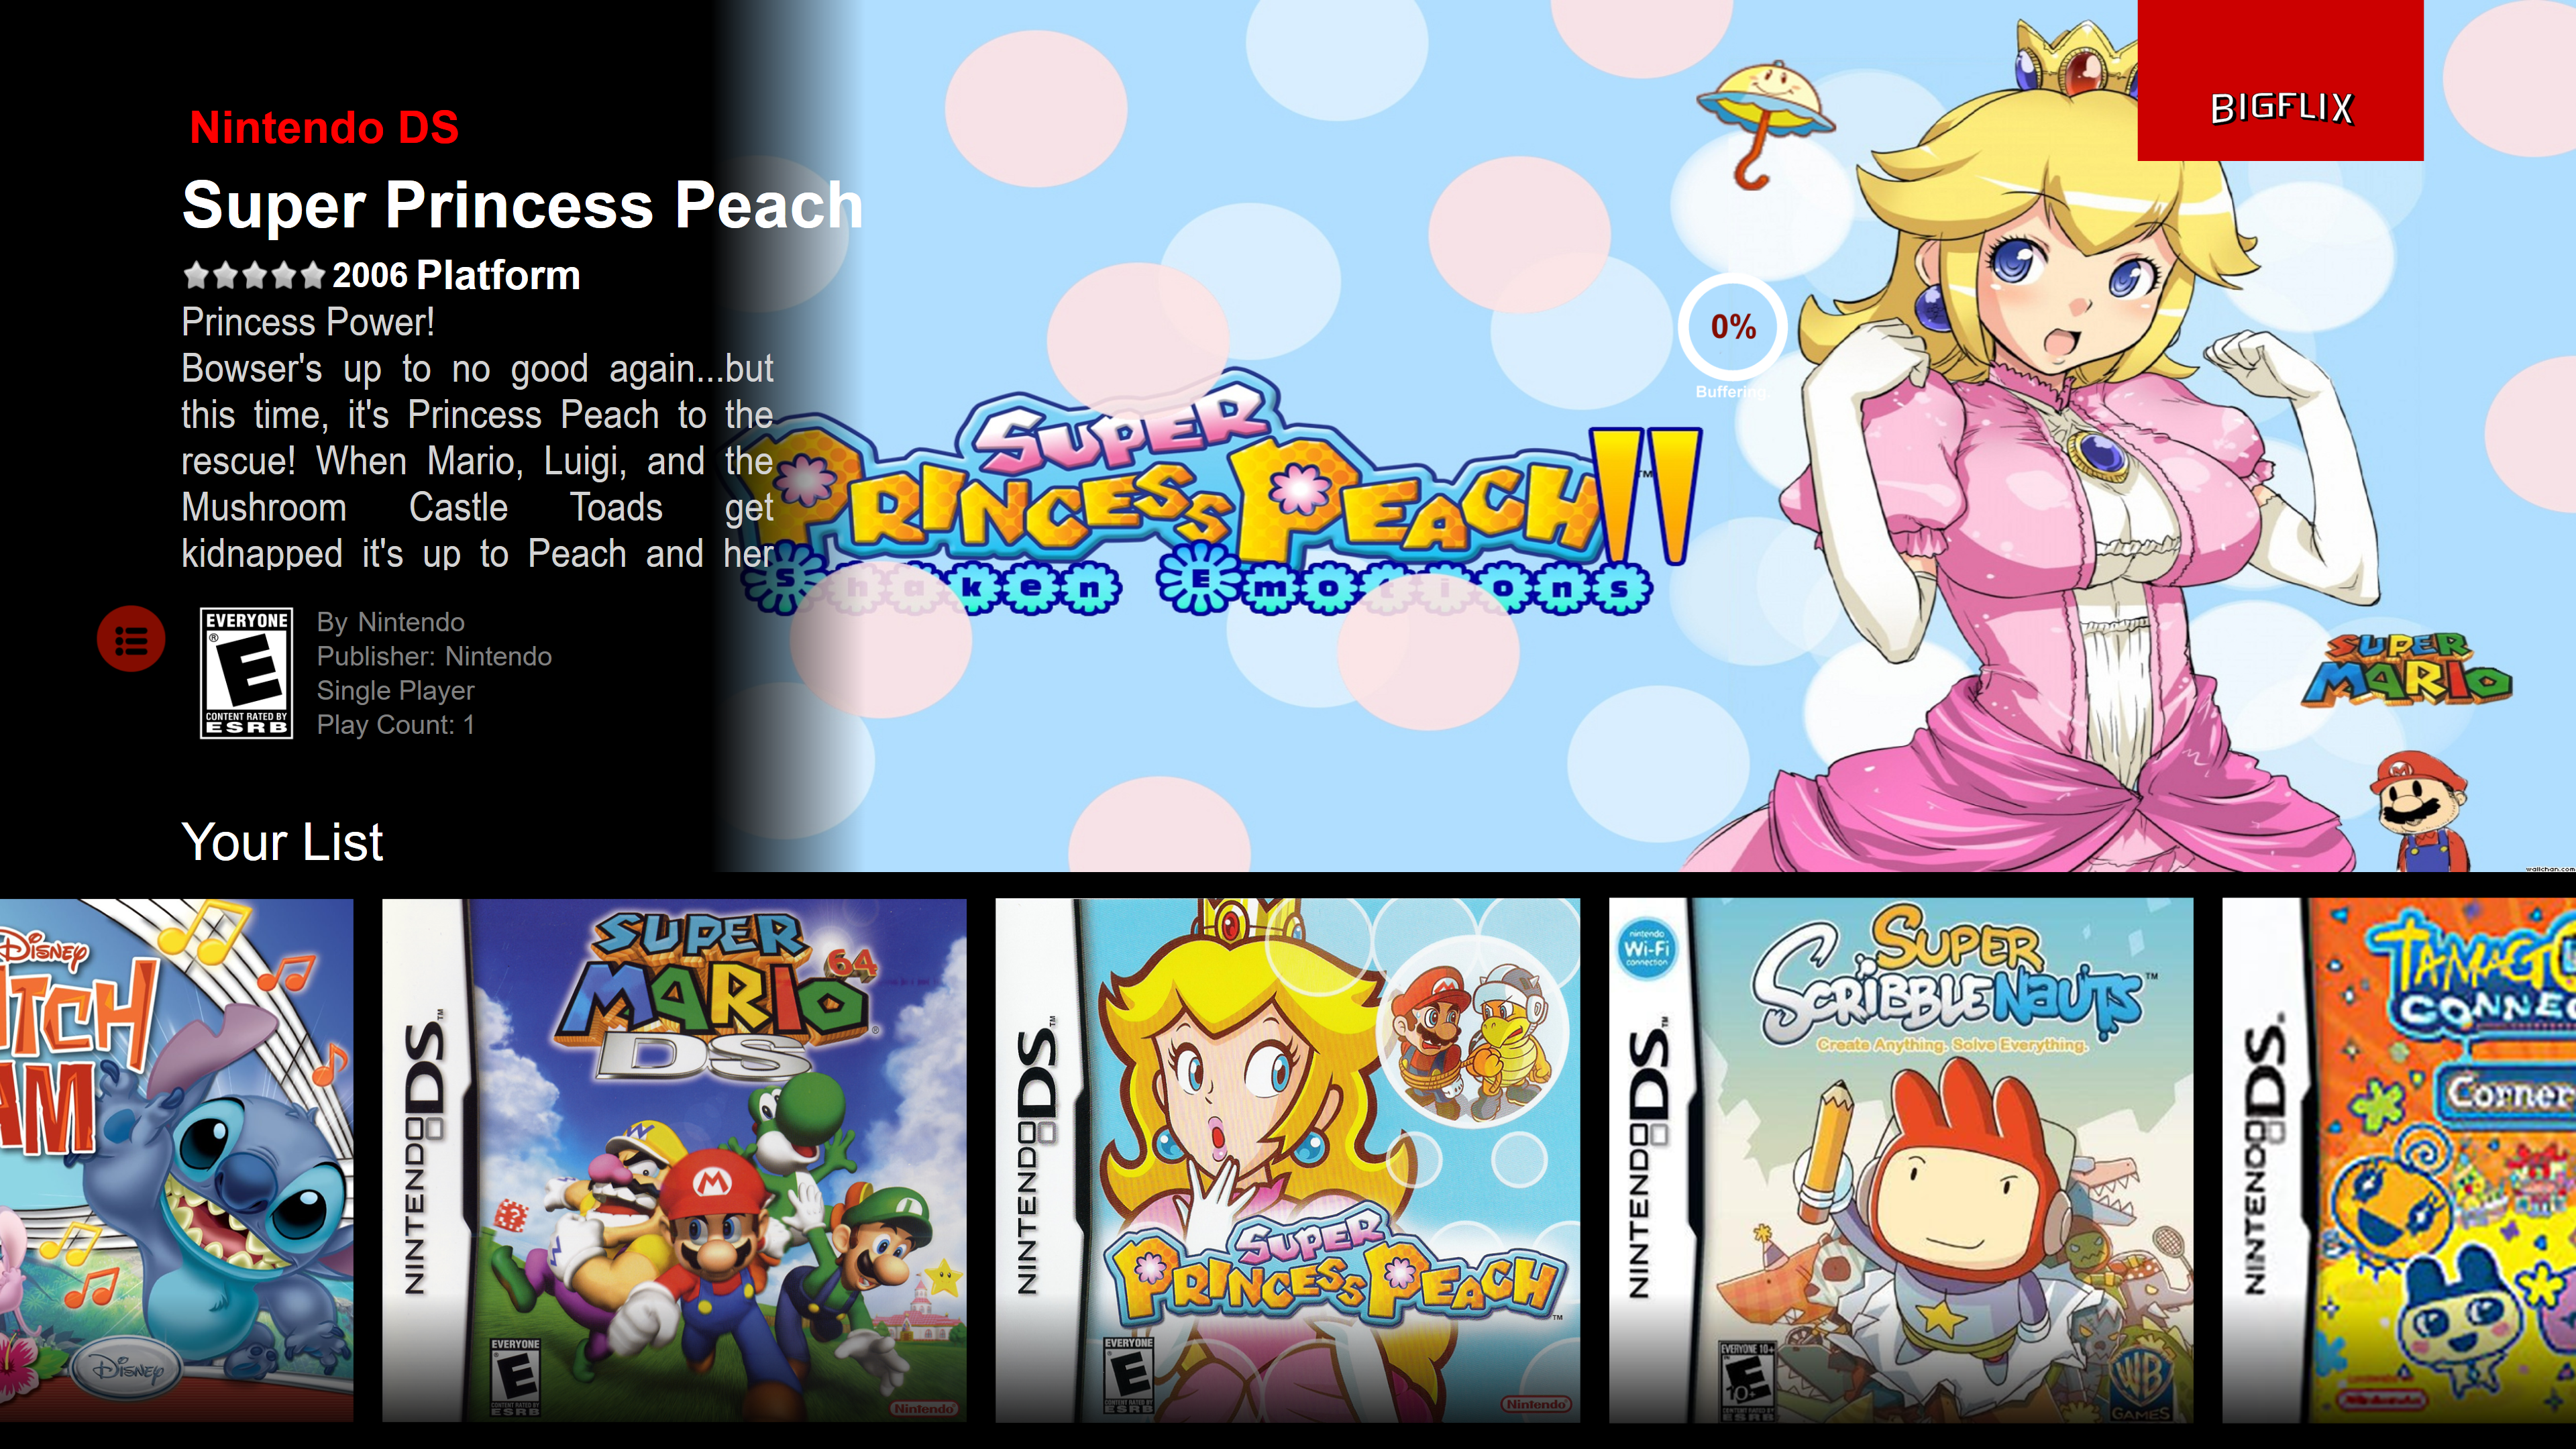
Task: Open the Your List section heading
Action: click(x=283, y=842)
